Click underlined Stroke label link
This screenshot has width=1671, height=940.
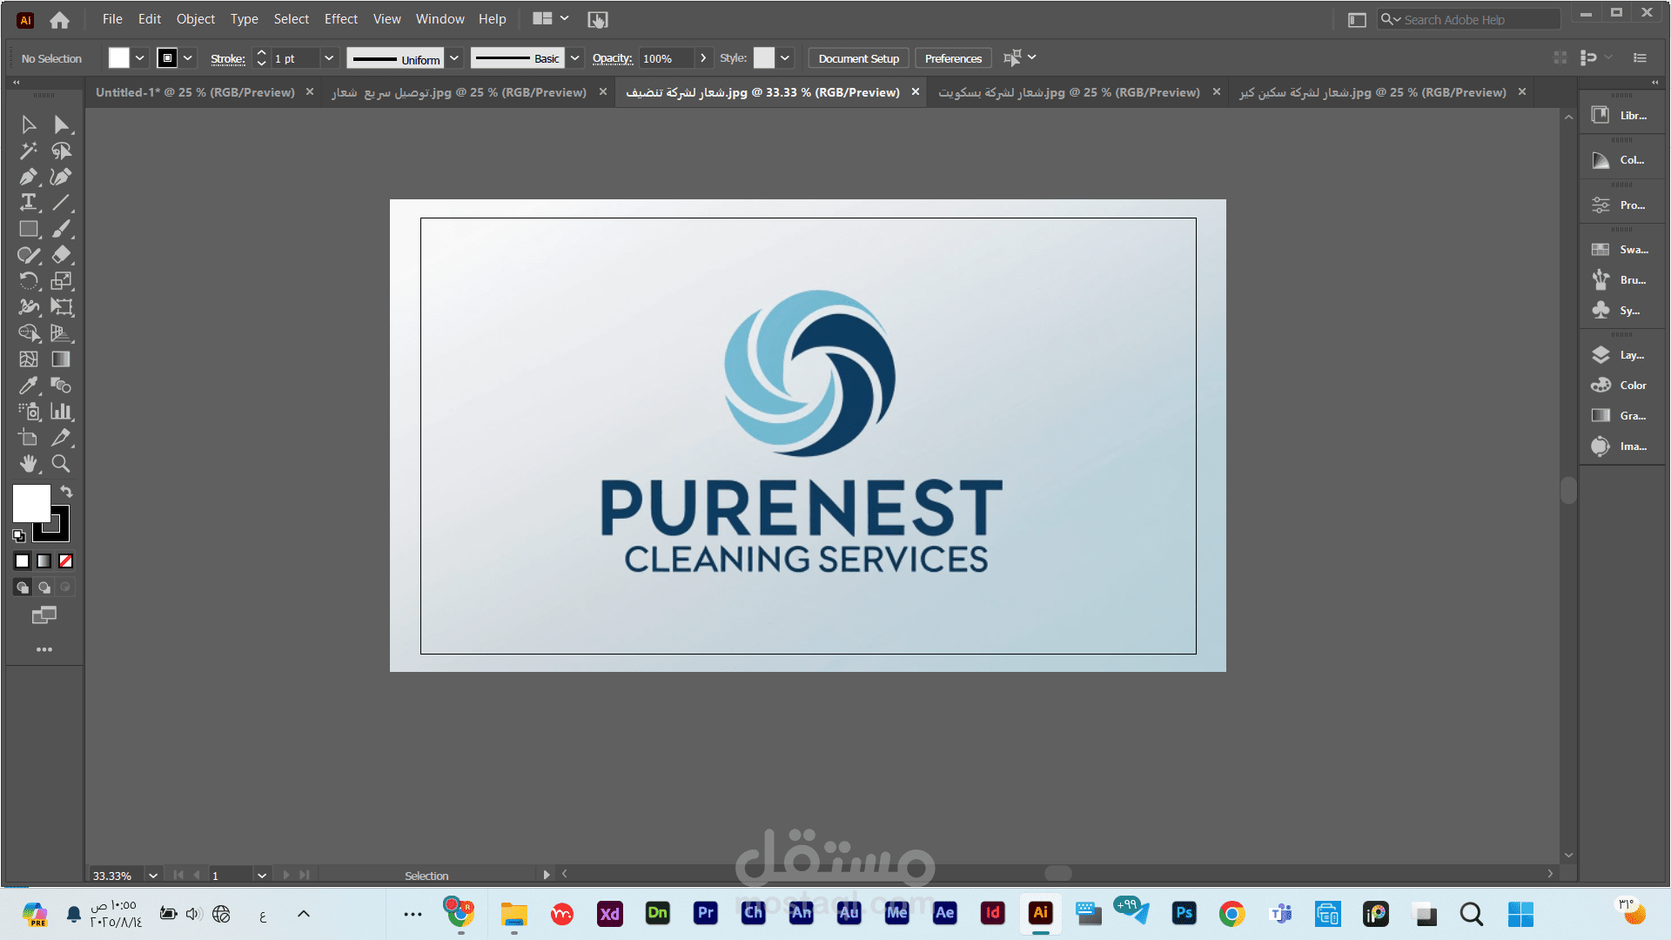coord(227,58)
